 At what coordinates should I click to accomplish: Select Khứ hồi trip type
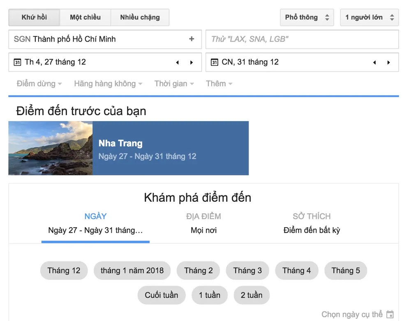(x=34, y=17)
